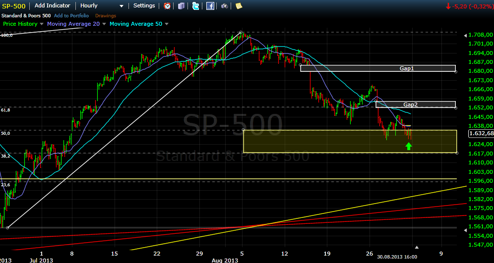Click the time axis triangle marker
Image resolution: width=494 pixels, height=263 pixels.
coord(417,247)
